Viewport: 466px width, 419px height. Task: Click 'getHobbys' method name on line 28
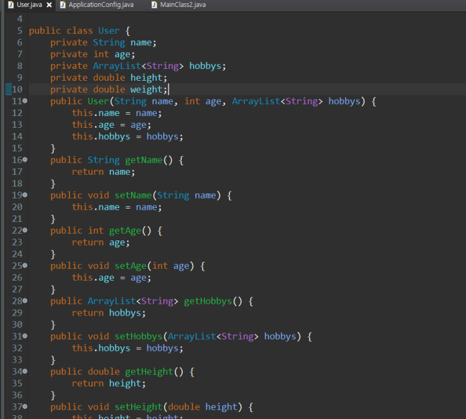[x=208, y=301]
